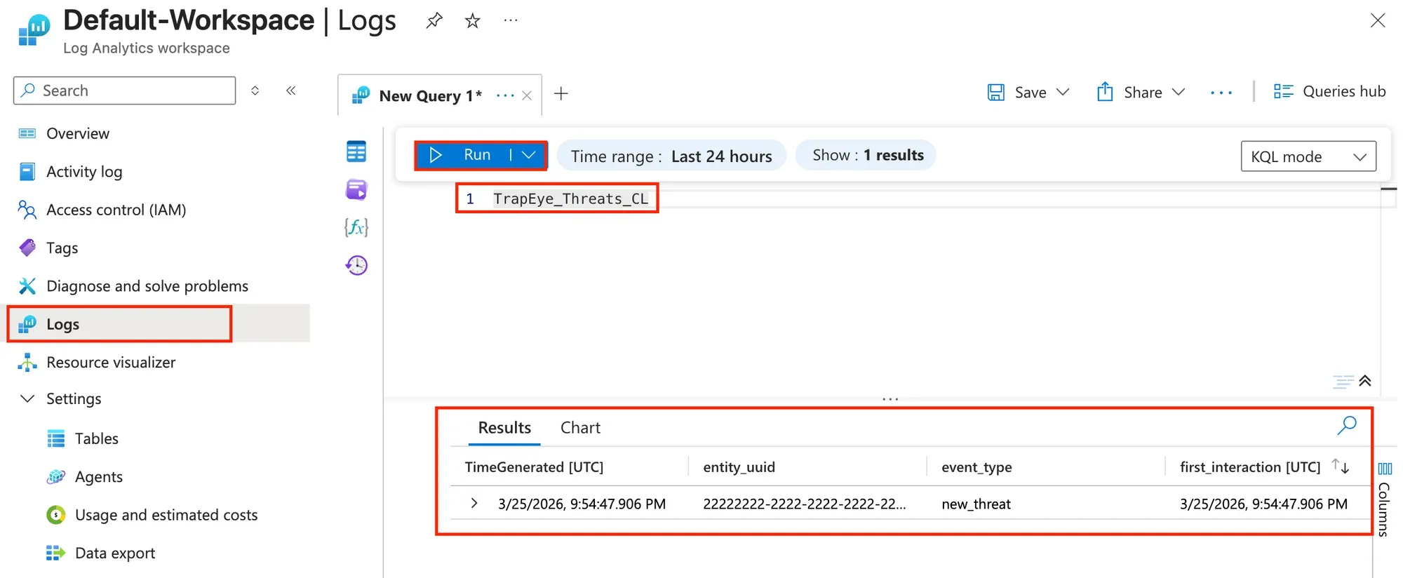1403x578 pixels.
Task: Click the Activity log notebook icon
Action: 27,171
